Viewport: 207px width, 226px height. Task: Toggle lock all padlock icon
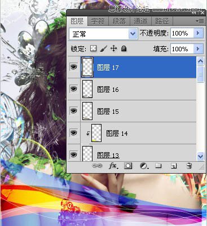(x=124, y=48)
